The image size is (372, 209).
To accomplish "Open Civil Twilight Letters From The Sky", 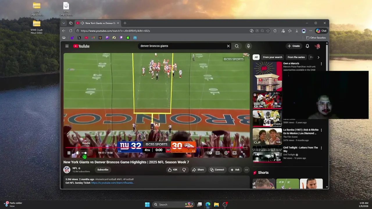I will pyautogui.click(x=301, y=149).
